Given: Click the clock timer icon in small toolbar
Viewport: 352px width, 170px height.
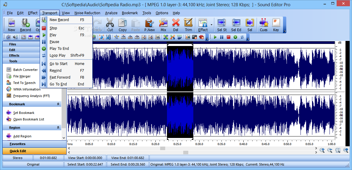Looking at the screenshot, I should click(x=9, y=37).
